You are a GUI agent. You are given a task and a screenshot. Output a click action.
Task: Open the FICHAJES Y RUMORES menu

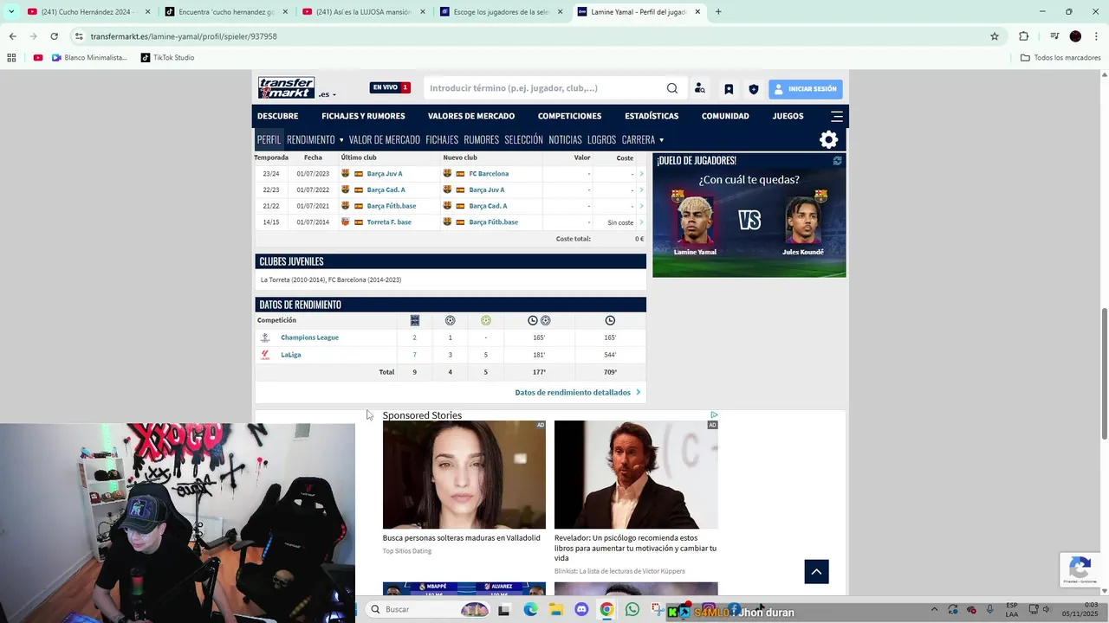(363, 116)
